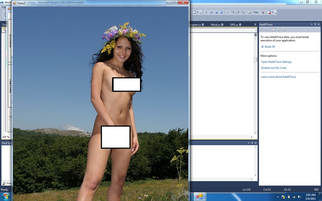The width and height of the screenshot is (322, 201).
Task: Open IntelliTrace panel window position dropdown
Action: pyautogui.click(x=312, y=24)
